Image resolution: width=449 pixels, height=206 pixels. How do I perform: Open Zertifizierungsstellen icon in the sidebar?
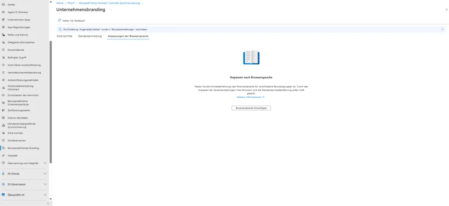[x=3, y=110]
